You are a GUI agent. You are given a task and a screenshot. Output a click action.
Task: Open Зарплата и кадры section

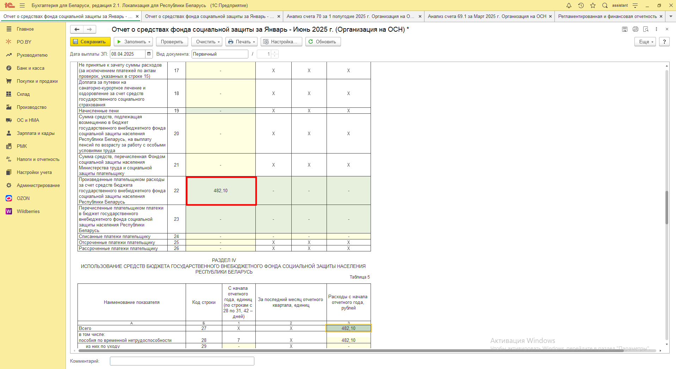pos(36,133)
